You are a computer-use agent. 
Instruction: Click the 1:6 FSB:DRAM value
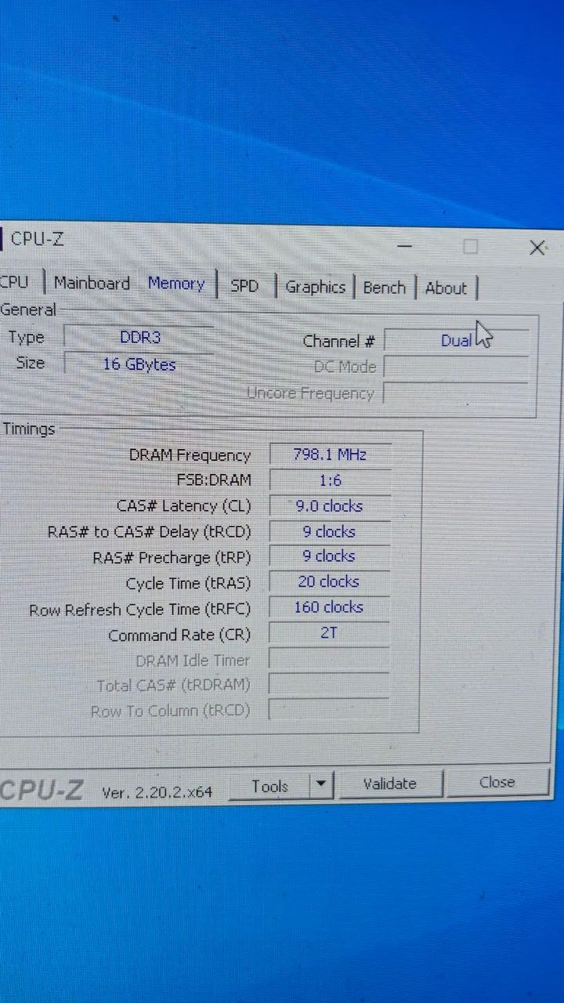click(330, 480)
